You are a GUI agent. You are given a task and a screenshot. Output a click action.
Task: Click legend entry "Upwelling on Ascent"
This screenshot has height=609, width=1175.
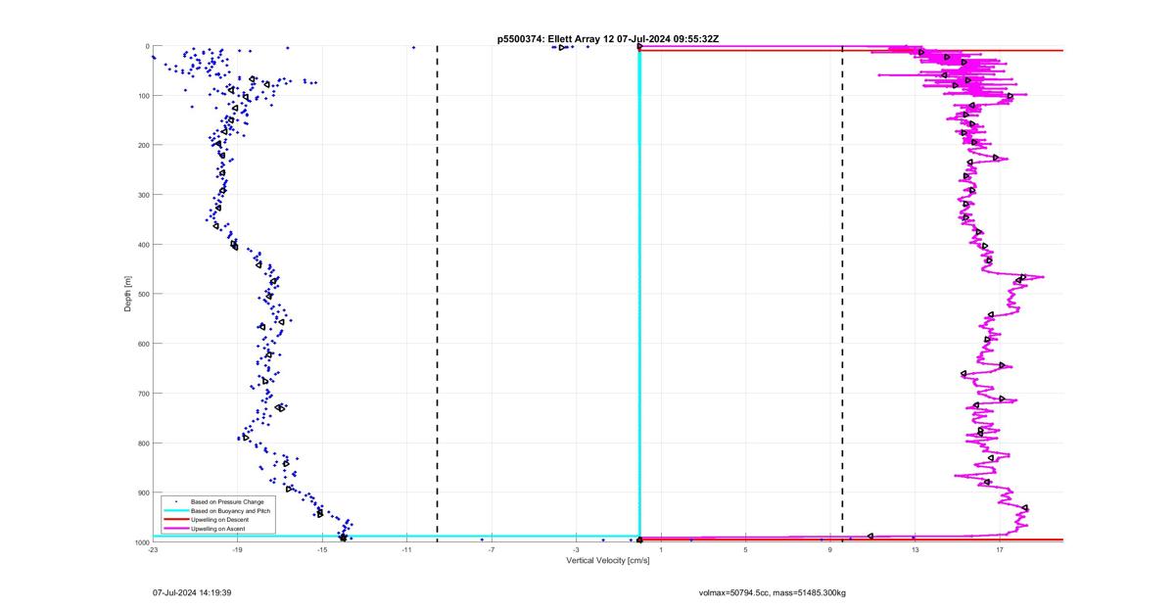click(218, 529)
